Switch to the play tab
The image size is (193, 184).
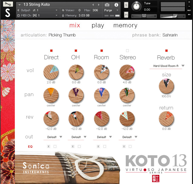(98, 26)
